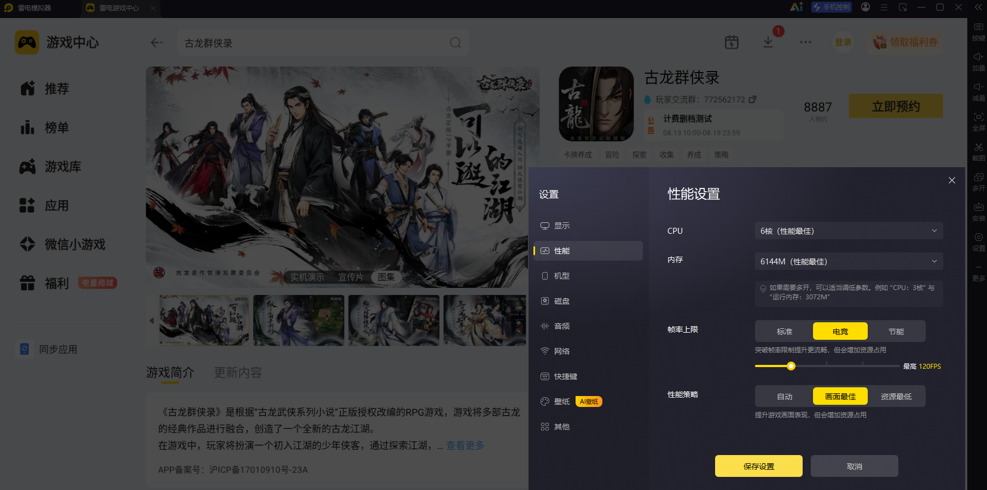Open 微信小游戏 in sidebar
987x490 pixels.
click(x=62, y=244)
